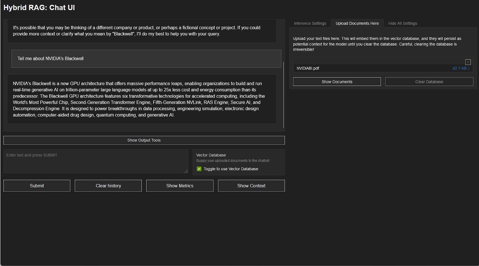Click the 'Toggle to use Vector Database' label
Viewport: 479px width, 266px height.
point(231,169)
